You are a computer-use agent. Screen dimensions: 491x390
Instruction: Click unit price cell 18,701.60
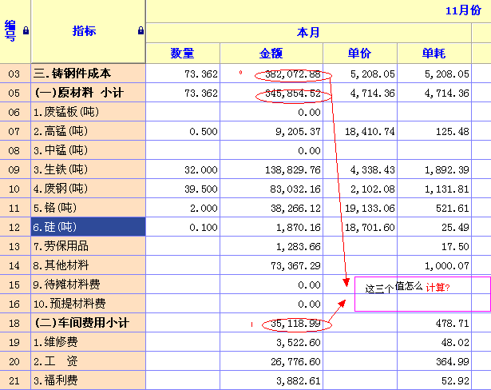[360, 227]
